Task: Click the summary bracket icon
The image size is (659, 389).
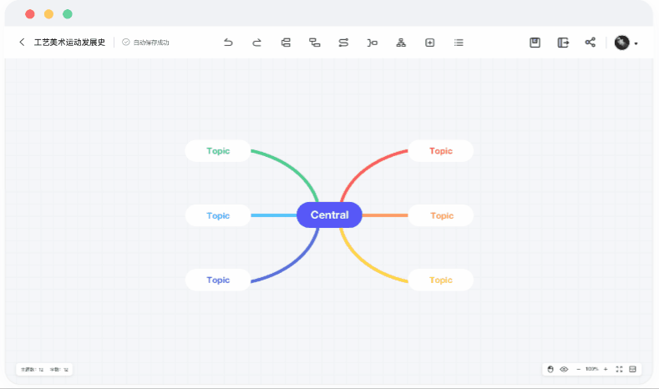Action: point(373,43)
